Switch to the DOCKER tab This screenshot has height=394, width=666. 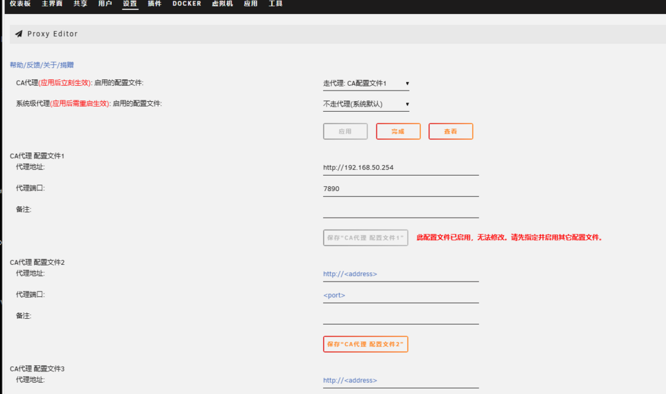pyautogui.click(x=186, y=4)
